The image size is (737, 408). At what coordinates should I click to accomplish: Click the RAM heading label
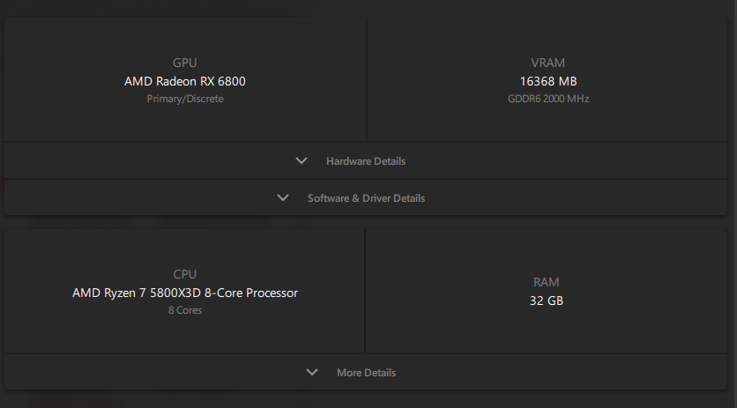547,282
